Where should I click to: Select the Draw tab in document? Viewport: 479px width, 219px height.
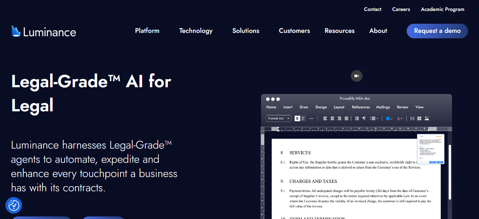click(304, 107)
